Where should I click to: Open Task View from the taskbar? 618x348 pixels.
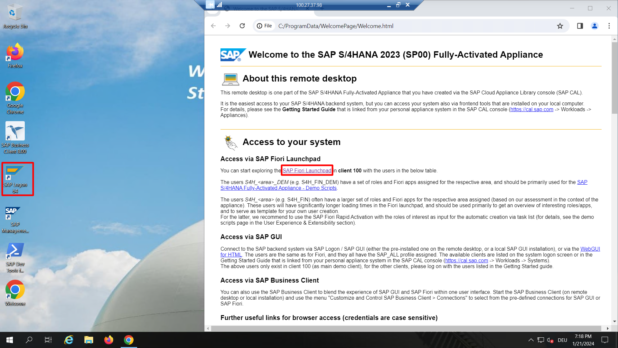point(48,340)
